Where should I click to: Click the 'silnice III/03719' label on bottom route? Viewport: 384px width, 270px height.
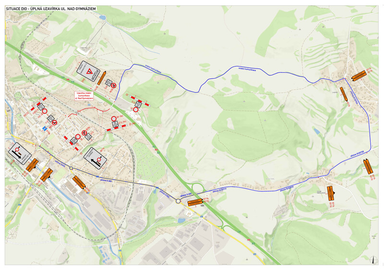[x=287, y=189]
